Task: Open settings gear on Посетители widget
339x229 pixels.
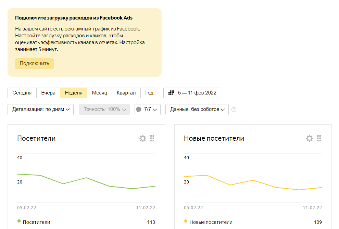Action: click(x=142, y=138)
